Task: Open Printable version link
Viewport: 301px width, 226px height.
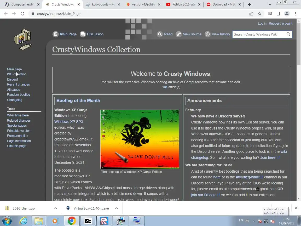Action: (x=19, y=131)
